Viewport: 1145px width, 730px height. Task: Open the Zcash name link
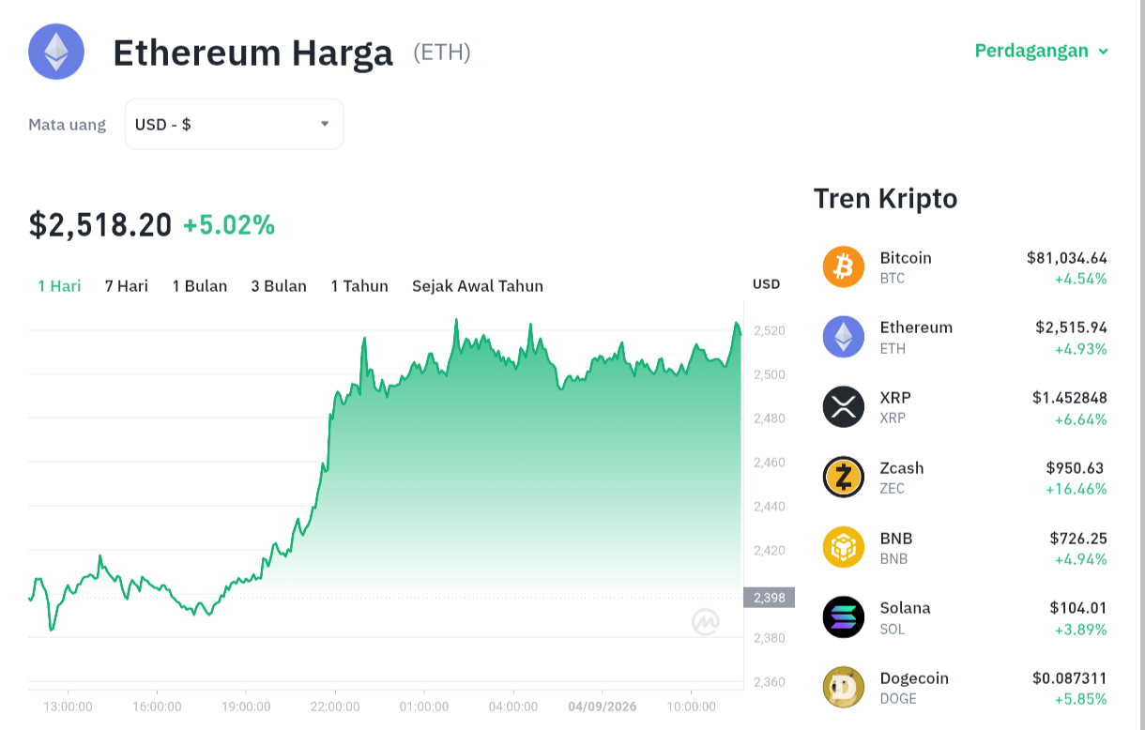pyautogui.click(x=902, y=467)
